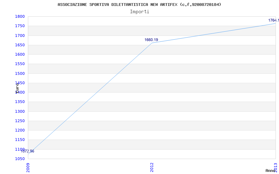This screenshot has width=279, height=174.
Task: Click the 1350 y-axis value
Action: 20,102
